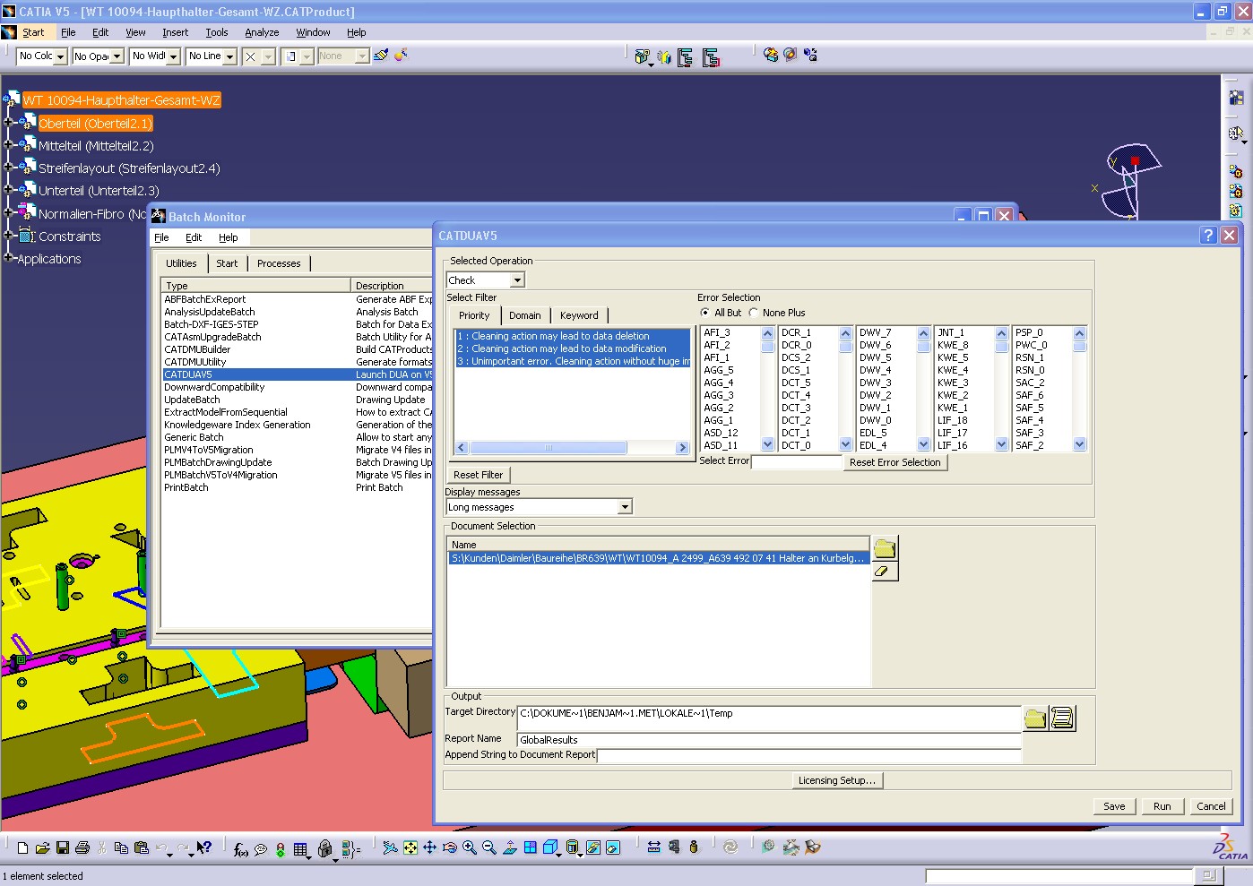Select the Keyword filter tab

(579, 315)
